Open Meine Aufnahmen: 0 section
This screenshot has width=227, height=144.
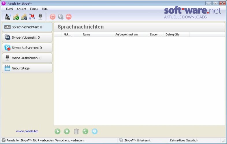27,58
